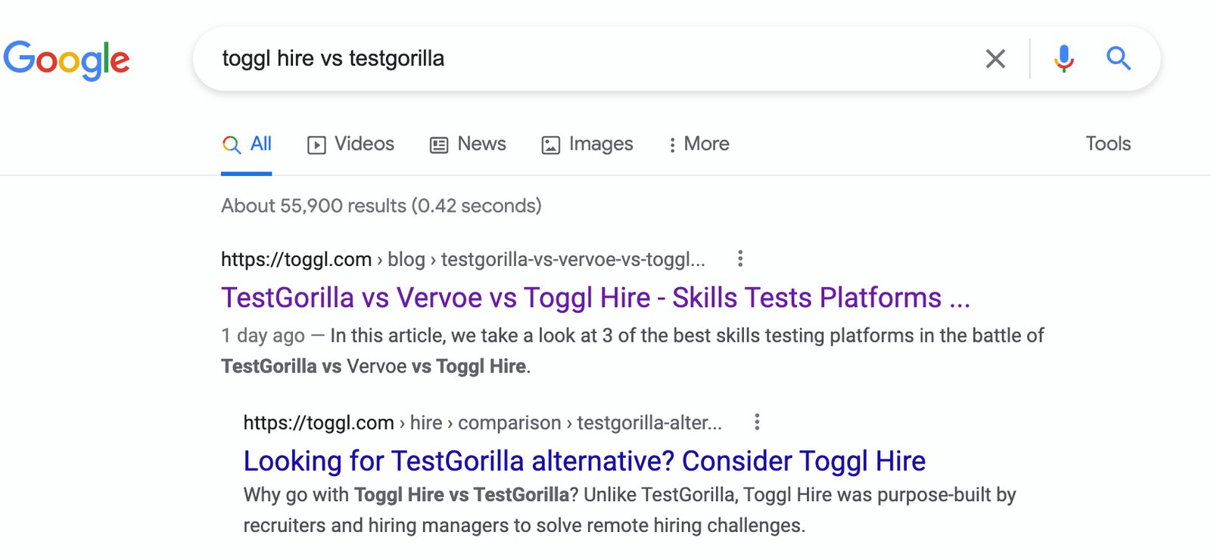Submit search using magnifying glass icon

pos(1118,58)
